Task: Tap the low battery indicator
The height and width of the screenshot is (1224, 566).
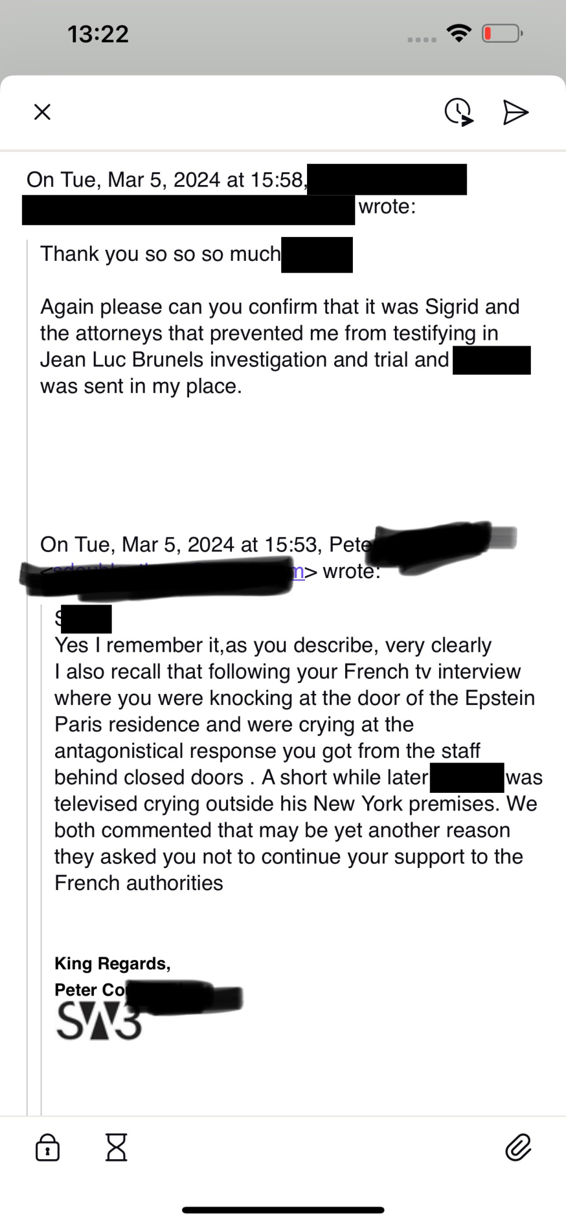Action: coord(502,33)
